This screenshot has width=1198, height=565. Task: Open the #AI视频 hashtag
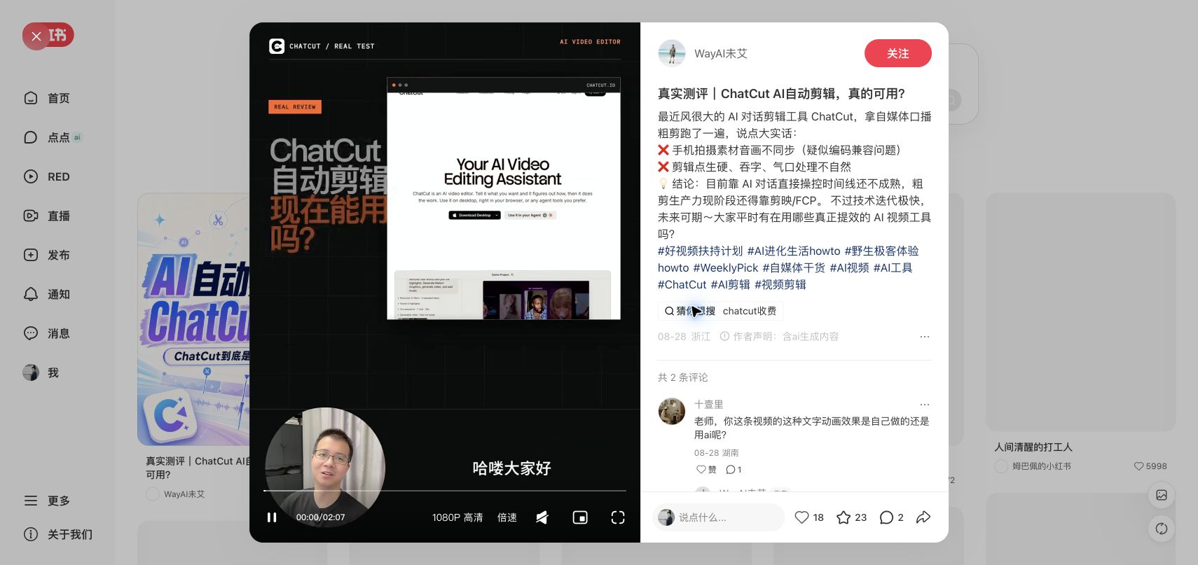[x=849, y=267]
